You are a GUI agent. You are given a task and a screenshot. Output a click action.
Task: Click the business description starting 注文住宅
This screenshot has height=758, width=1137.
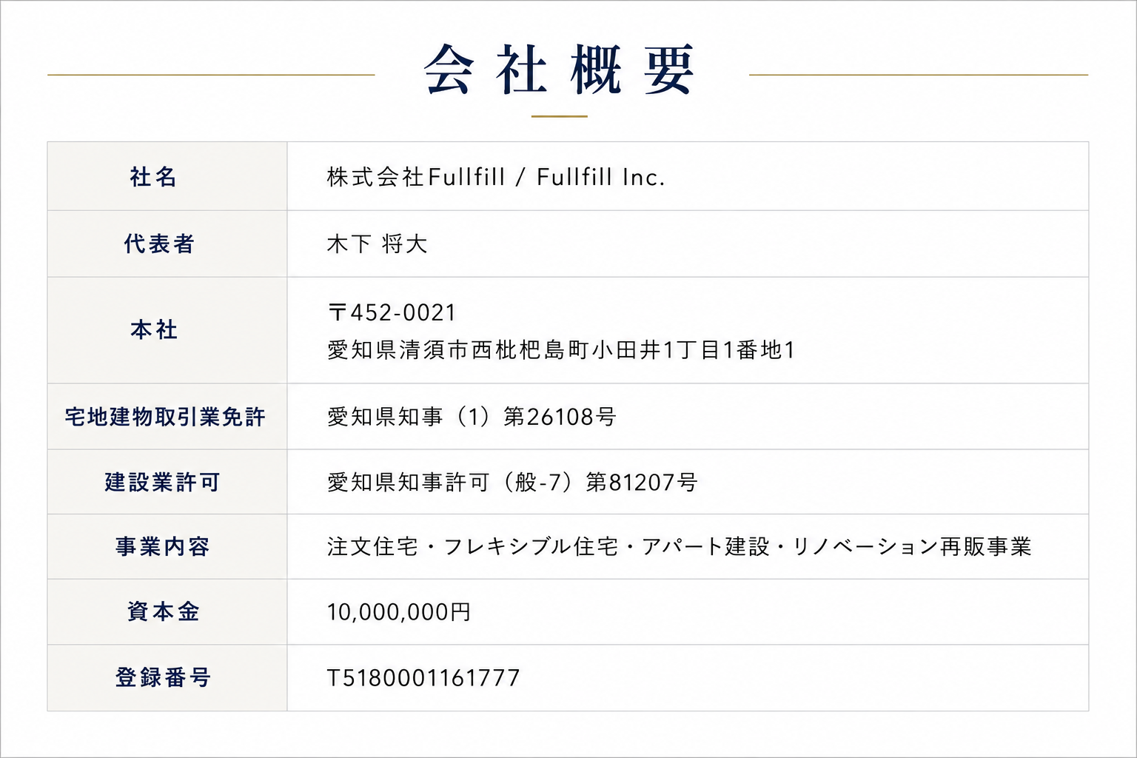679,546
